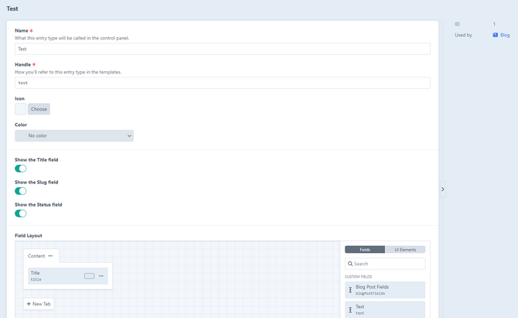Click the Title field width indicator
The height and width of the screenshot is (318, 518).
(x=89, y=276)
